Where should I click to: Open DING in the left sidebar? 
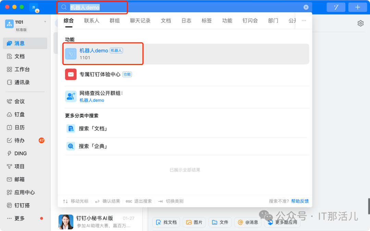coord(25,153)
